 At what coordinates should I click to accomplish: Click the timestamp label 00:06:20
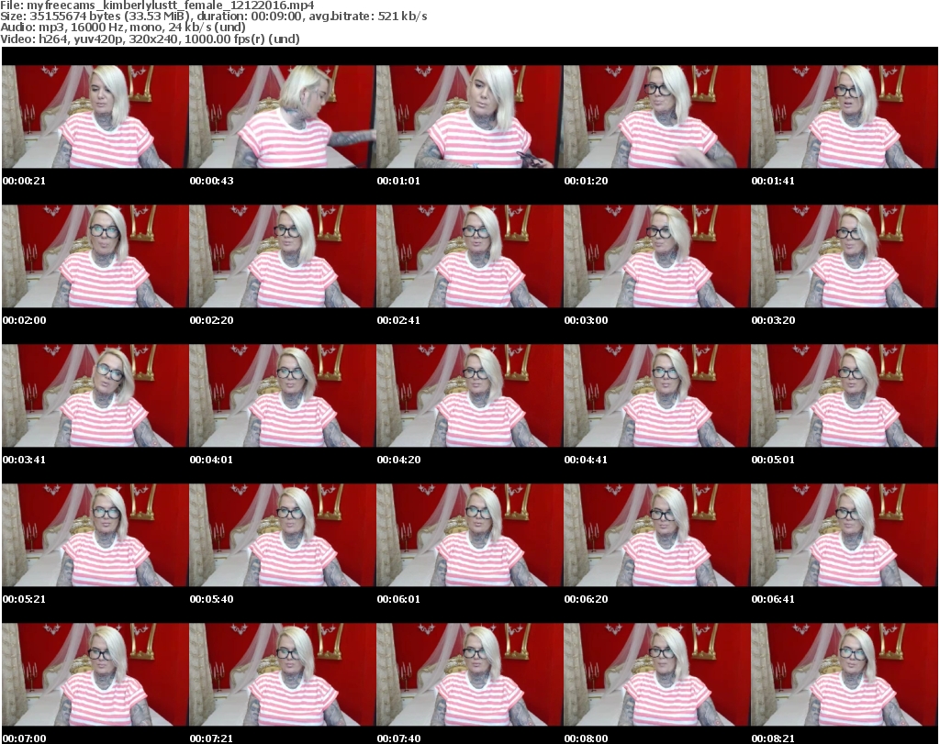pos(587,598)
